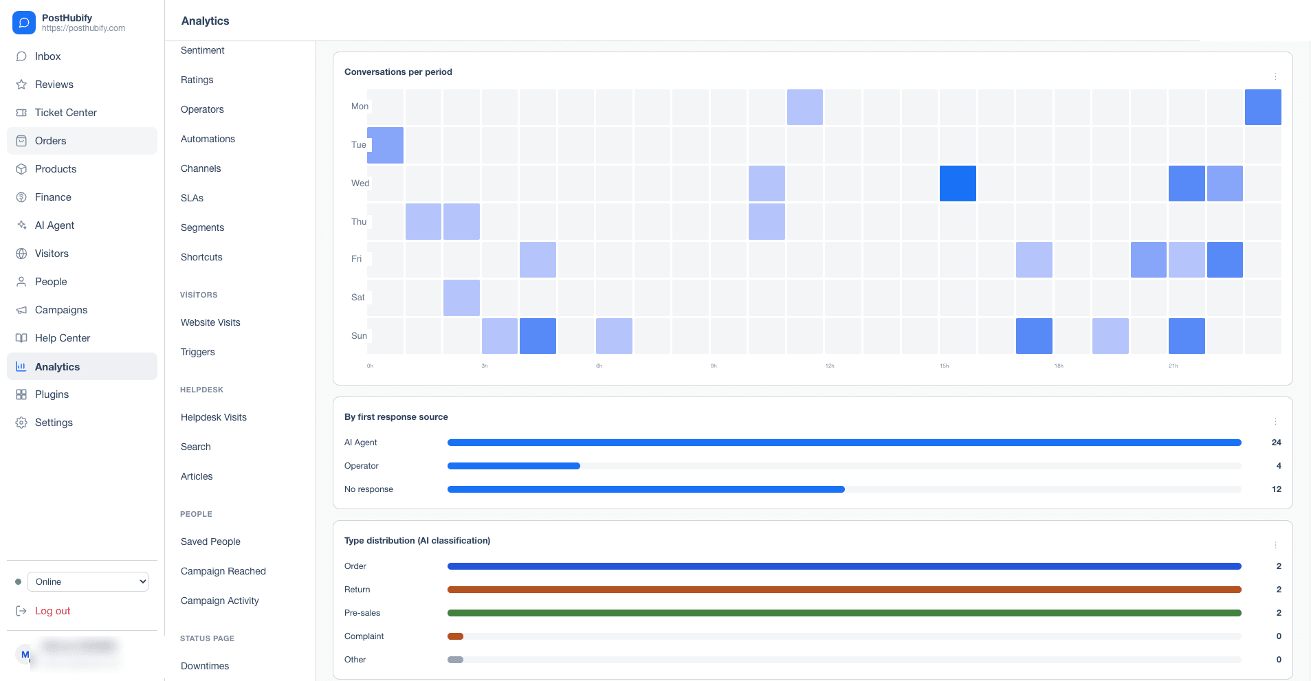Open Type distribution card options menu

pyautogui.click(x=1275, y=546)
